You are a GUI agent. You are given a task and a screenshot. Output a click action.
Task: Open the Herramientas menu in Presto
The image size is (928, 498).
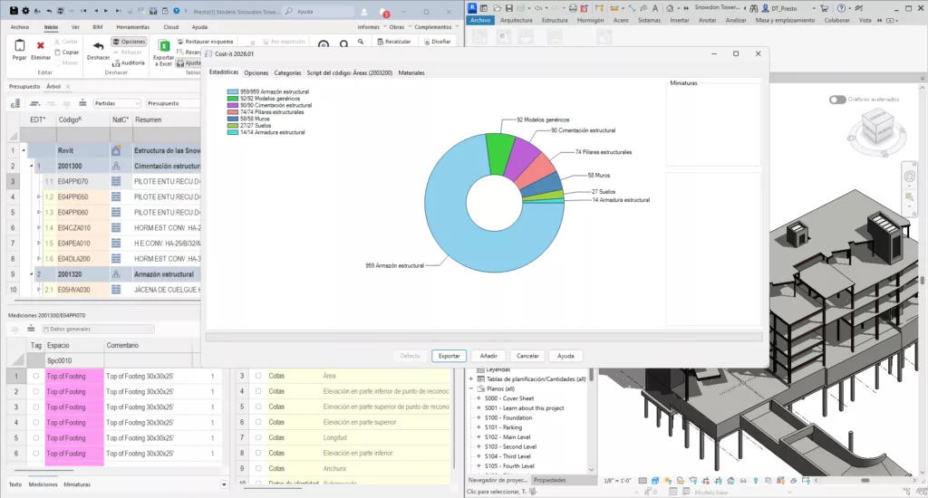coord(132,27)
